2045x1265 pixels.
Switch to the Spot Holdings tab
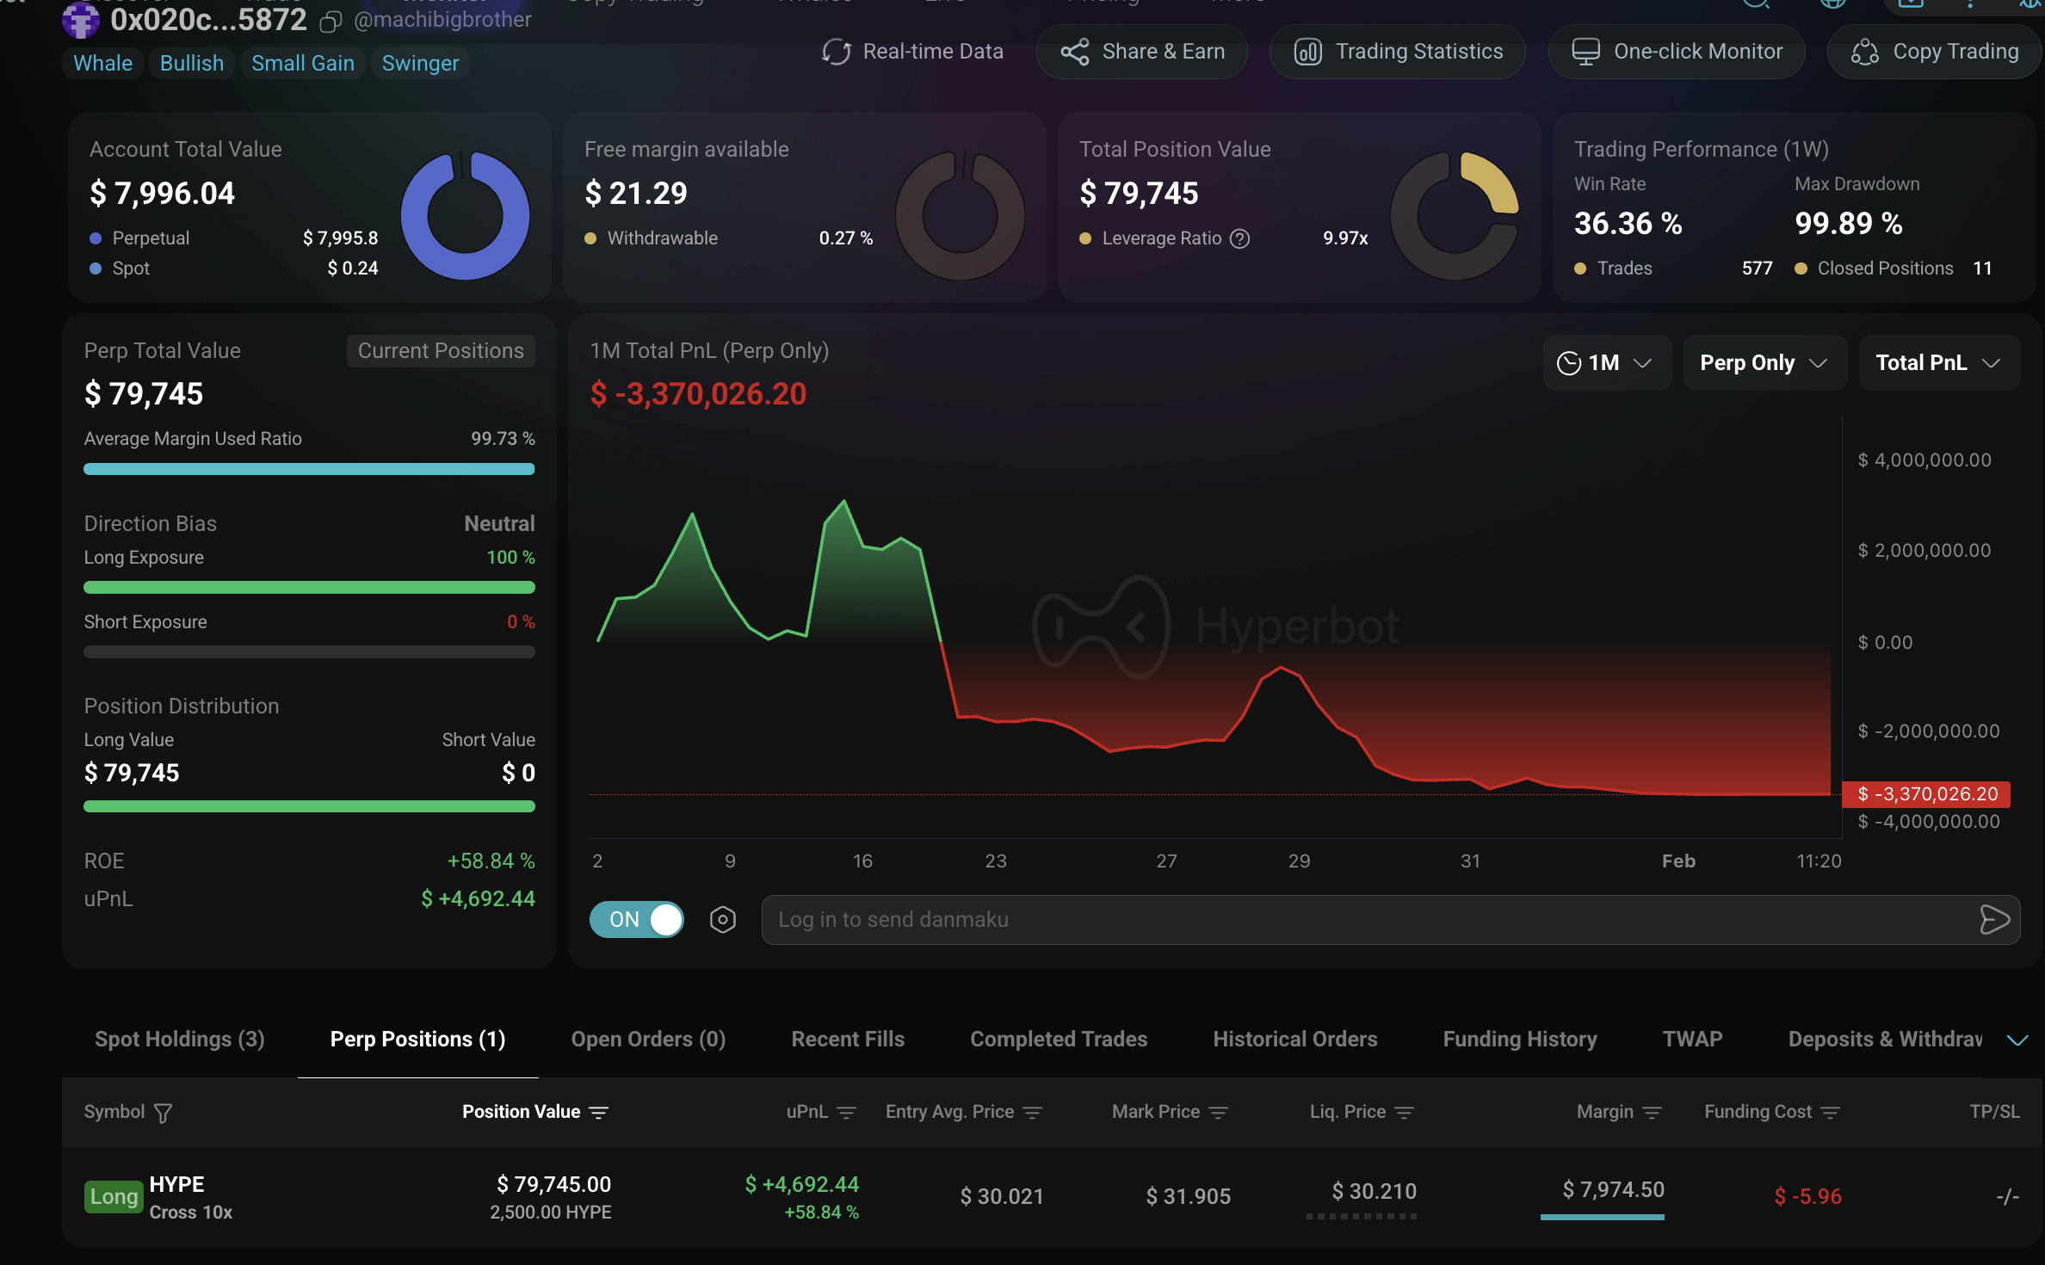pos(179,1039)
